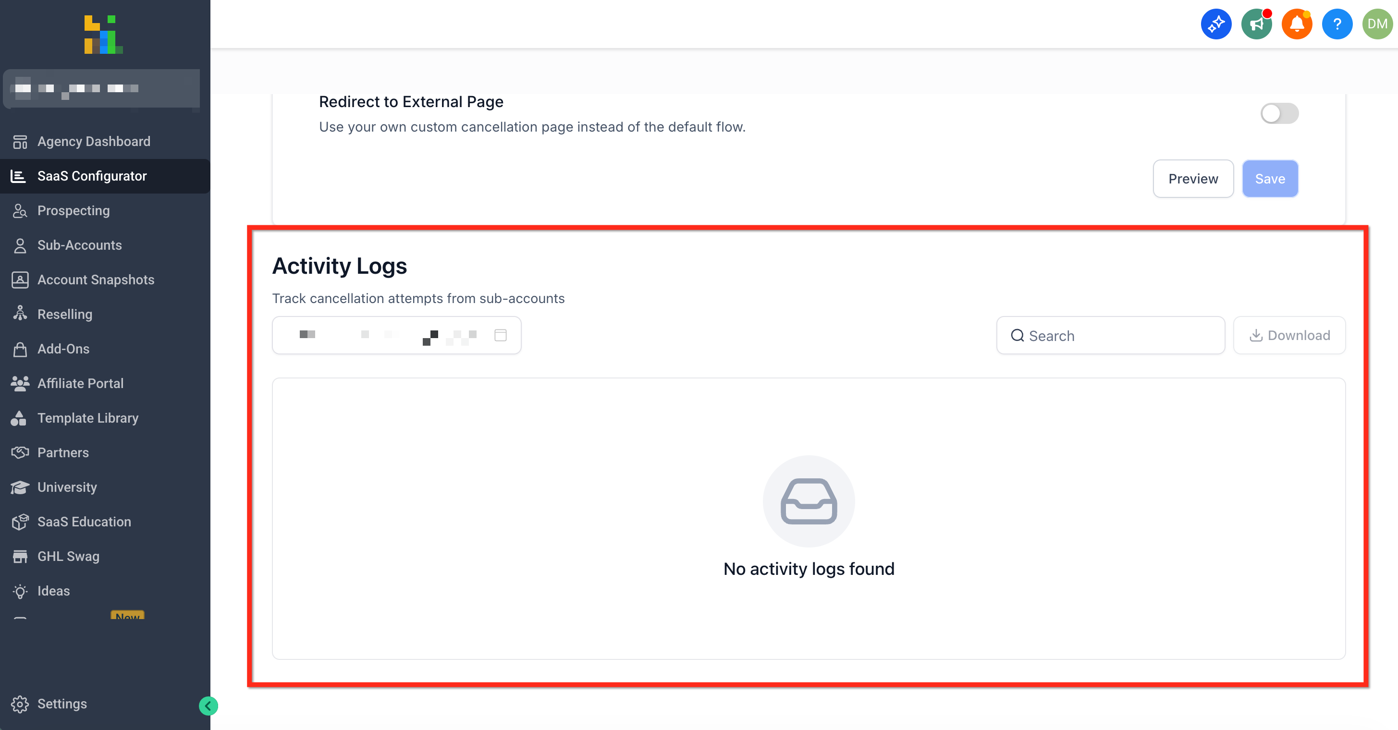This screenshot has height=730, width=1398.
Task: Collapse the sidebar with green chevron
Action: 208,706
